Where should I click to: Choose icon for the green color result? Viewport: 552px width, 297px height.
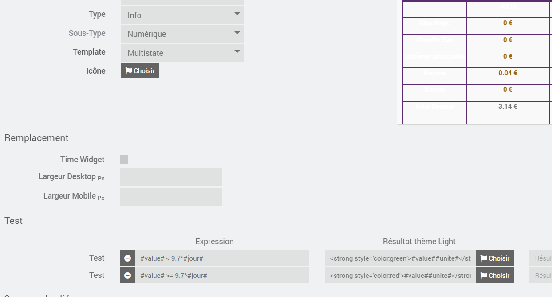tap(495, 258)
